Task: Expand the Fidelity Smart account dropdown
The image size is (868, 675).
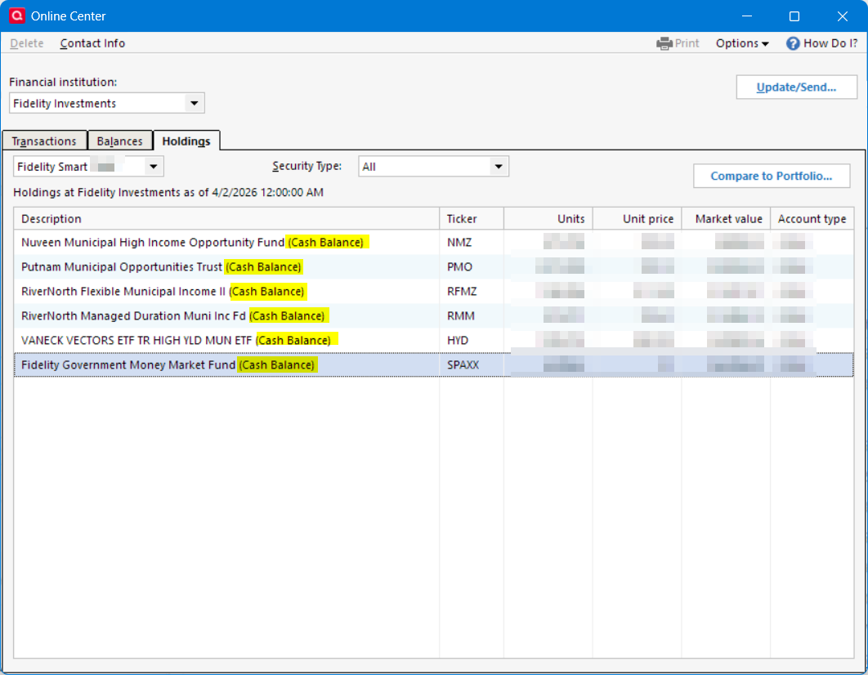Action: (153, 167)
